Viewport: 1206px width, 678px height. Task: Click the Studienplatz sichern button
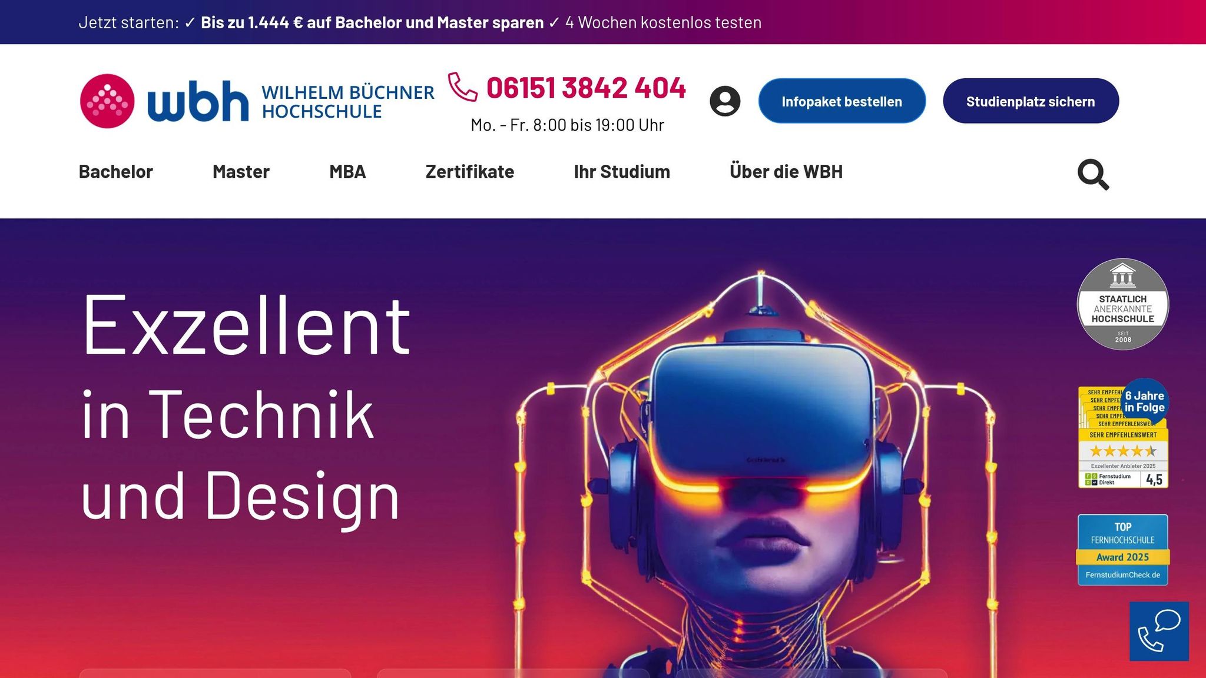click(x=1031, y=101)
